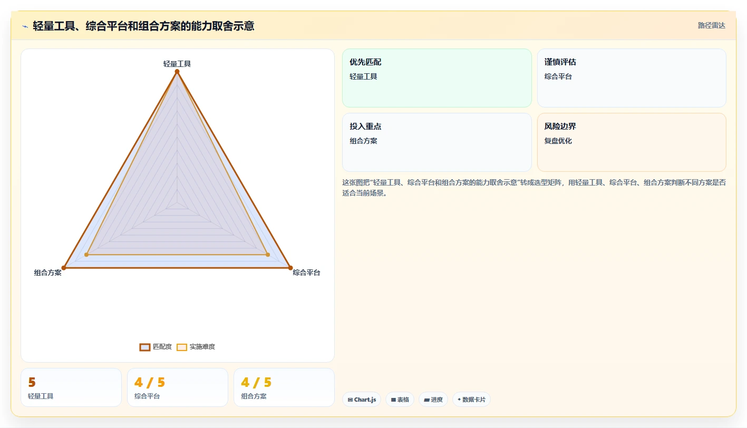Click the 匹配度 data point at 组合方案 vertex
Viewport: 747px width, 428px height.
click(x=64, y=268)
